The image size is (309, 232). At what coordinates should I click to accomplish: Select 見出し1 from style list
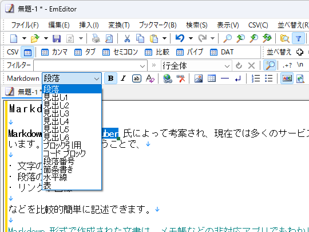click(72, 97)
